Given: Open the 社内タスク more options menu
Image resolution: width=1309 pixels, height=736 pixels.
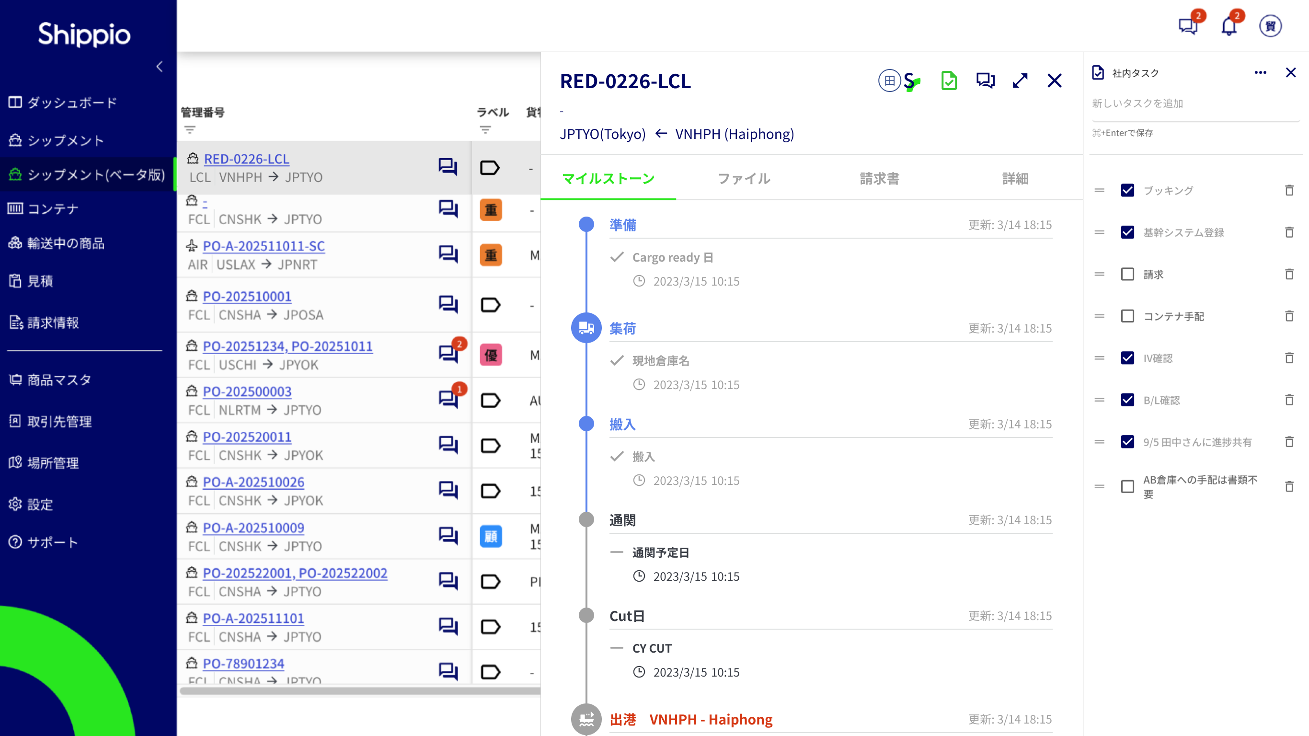Looking at the screenshot, I should pos(1260,73).
